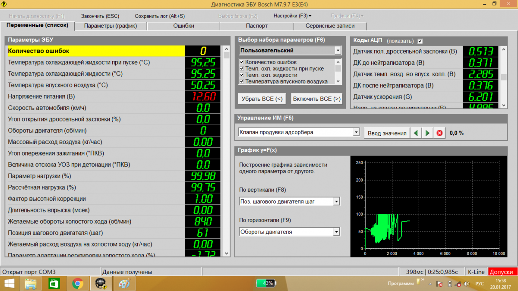Open the 'Ошибки' tab
This screenshot has height=291, width=518.
pyautogui.click(x=183, y=26)
